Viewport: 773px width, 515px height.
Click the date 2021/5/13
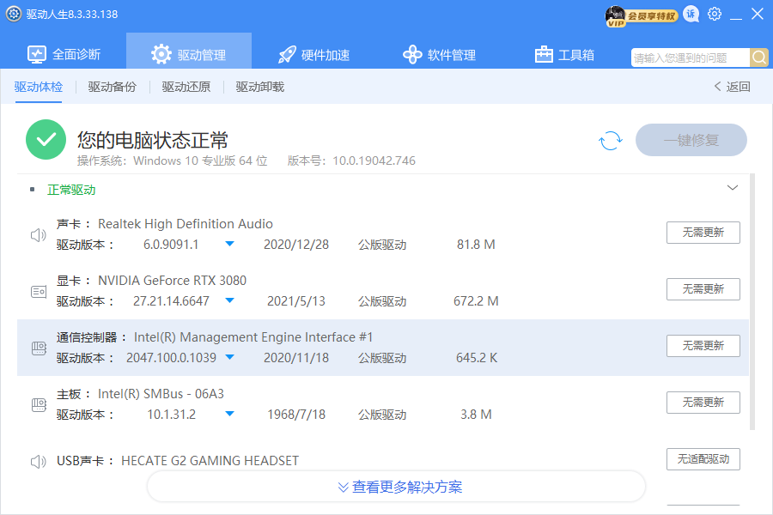[x=296, y=301]
